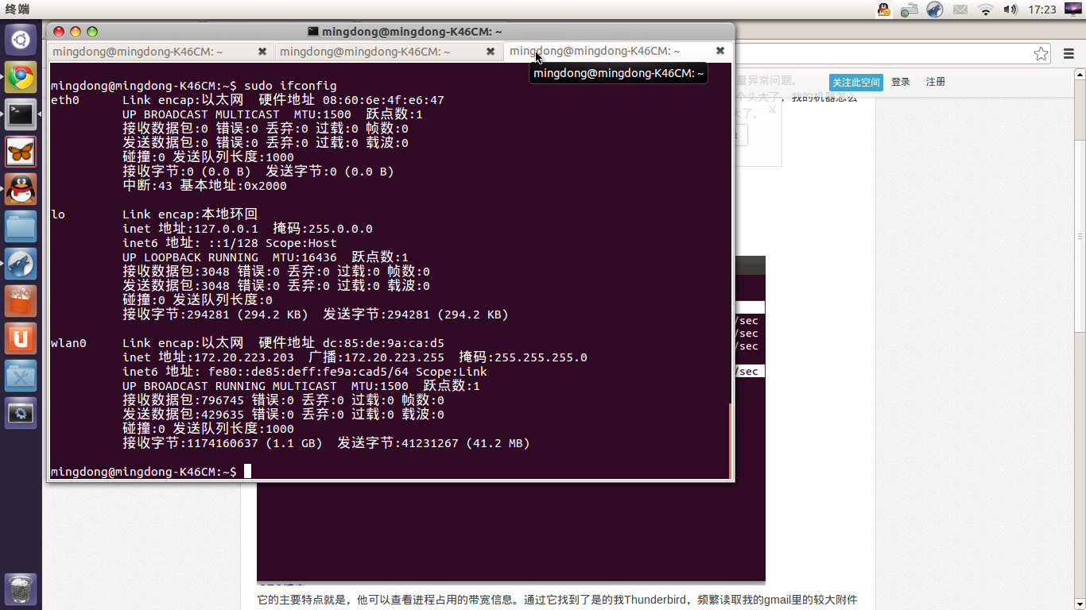Click the 'eth0' interface name
1086x610 pixels.
pyautogui.click(x=64, y=100)
